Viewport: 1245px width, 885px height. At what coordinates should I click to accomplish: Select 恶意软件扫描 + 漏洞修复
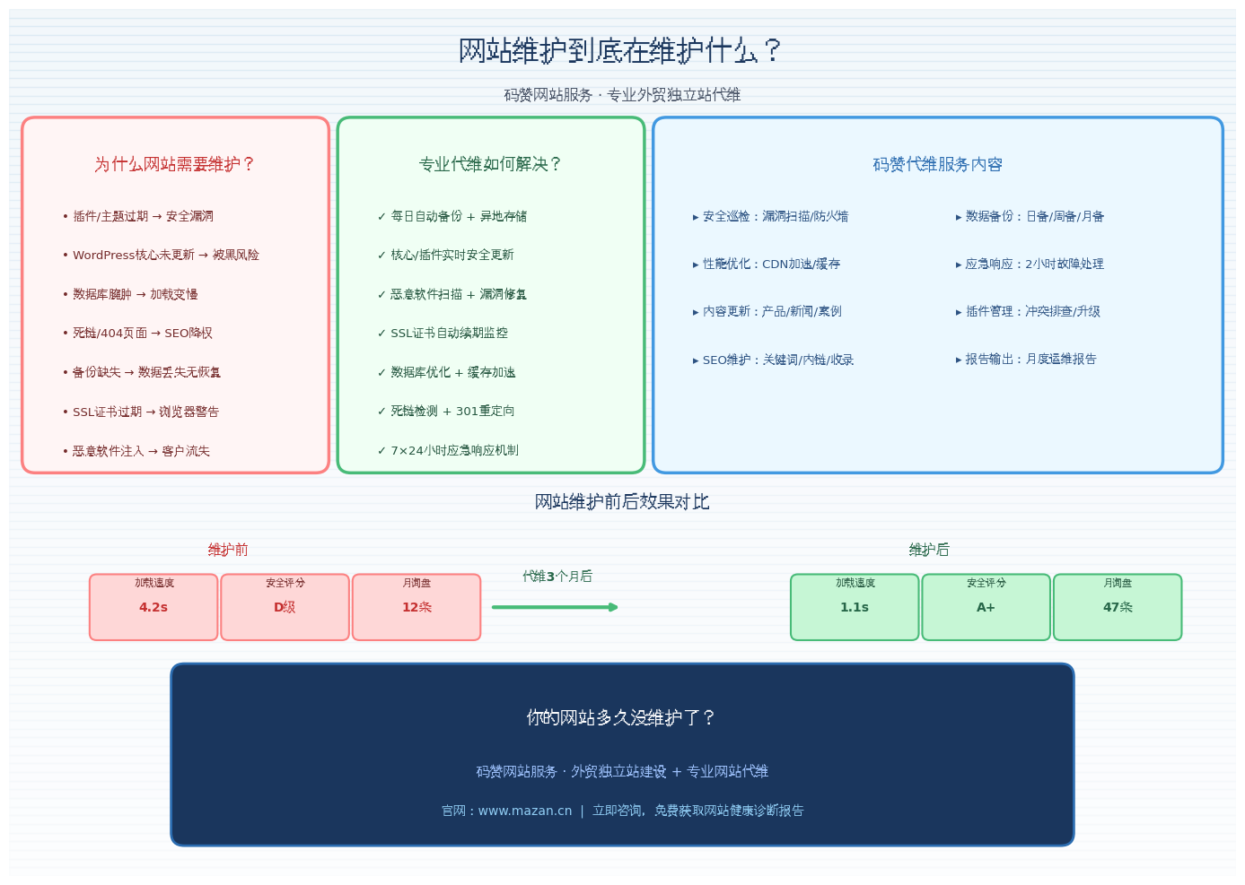[452, 294]
